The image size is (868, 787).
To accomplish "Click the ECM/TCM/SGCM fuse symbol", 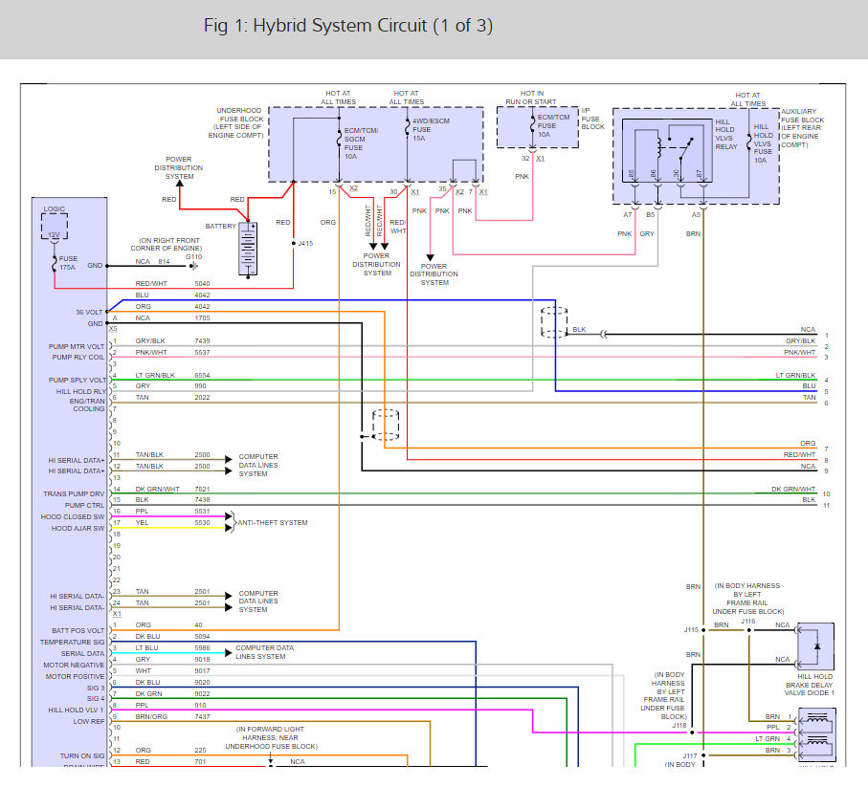I will [339, 139].
